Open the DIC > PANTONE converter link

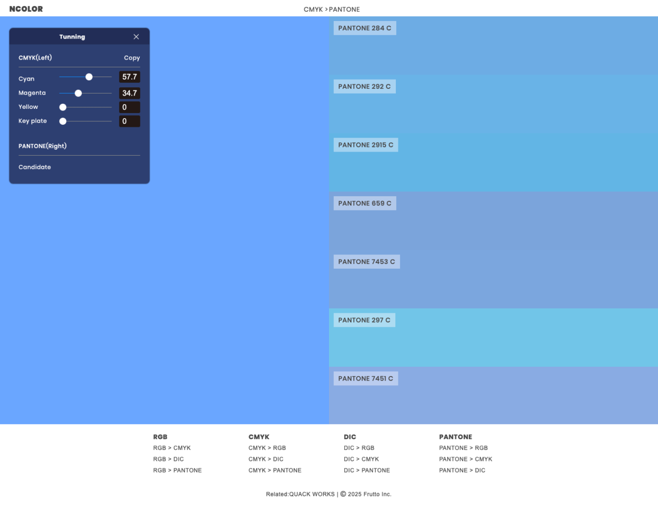tap(367, 471)
